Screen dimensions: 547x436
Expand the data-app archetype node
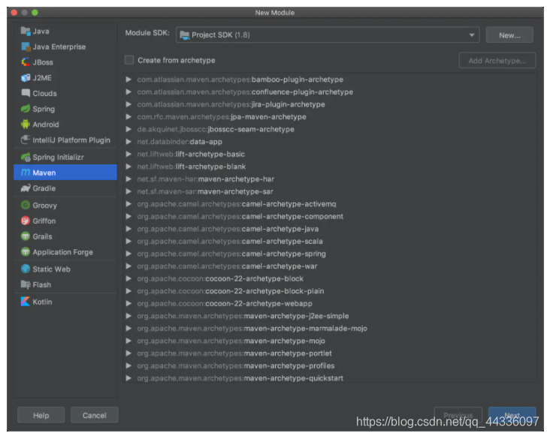[128, 142]
